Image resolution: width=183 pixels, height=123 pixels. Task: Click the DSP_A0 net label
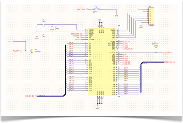pos(126,67)
